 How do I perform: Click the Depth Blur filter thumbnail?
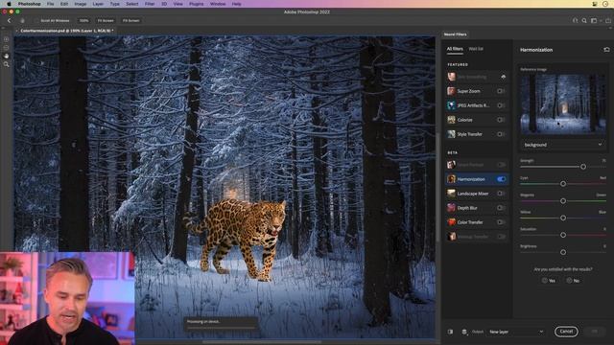coord(452,208)
